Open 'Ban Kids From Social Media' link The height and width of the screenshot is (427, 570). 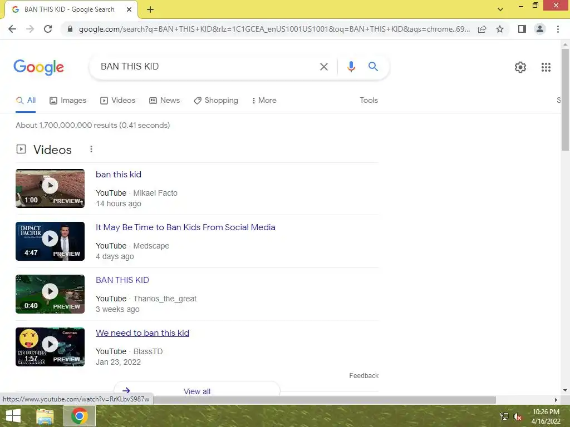pyautogui.click(x=185, y=227)
